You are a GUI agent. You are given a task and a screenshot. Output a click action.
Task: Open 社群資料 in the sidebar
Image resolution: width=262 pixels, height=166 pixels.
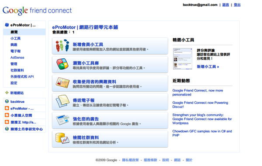click(x=17, y=70)
